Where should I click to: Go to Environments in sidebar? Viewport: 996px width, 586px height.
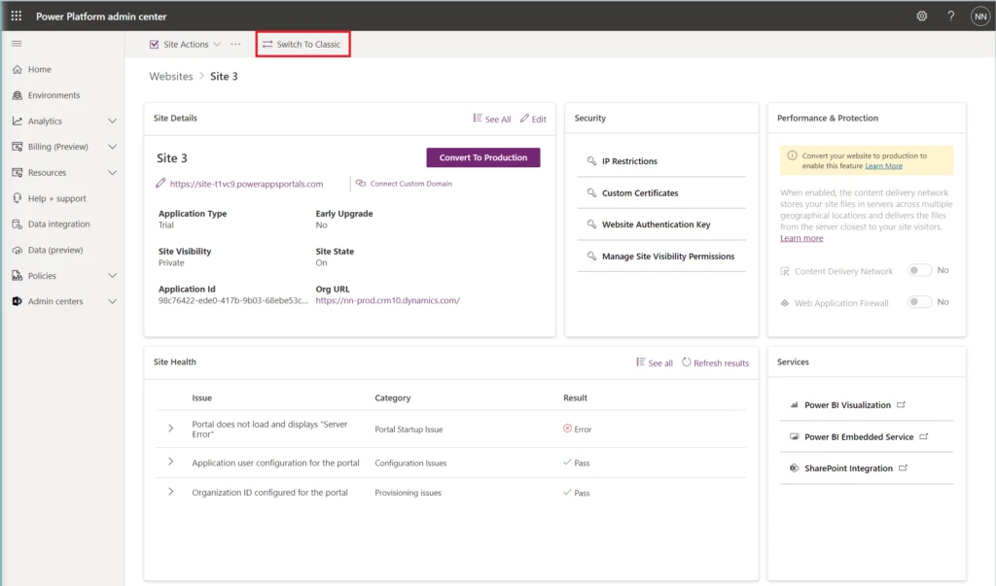click(x=53, y=95)
